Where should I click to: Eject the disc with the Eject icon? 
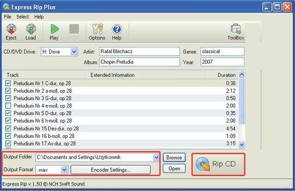click(x=11, y=29)
